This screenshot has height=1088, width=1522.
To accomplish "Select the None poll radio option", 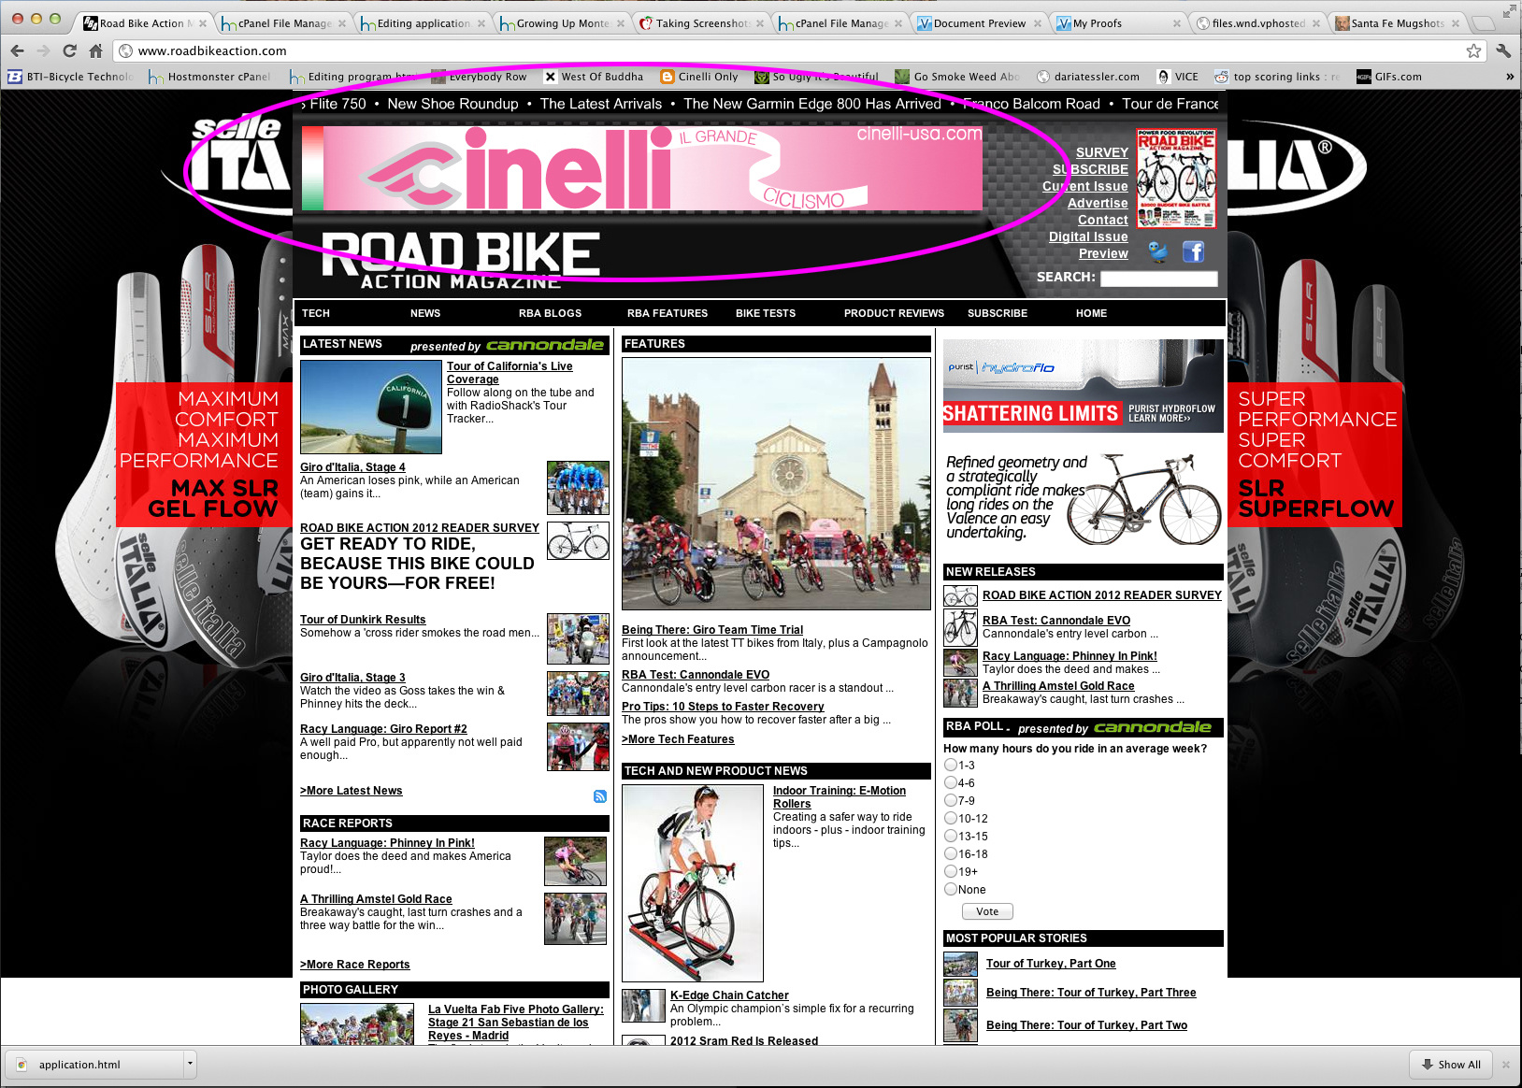I will coord(951,889).
